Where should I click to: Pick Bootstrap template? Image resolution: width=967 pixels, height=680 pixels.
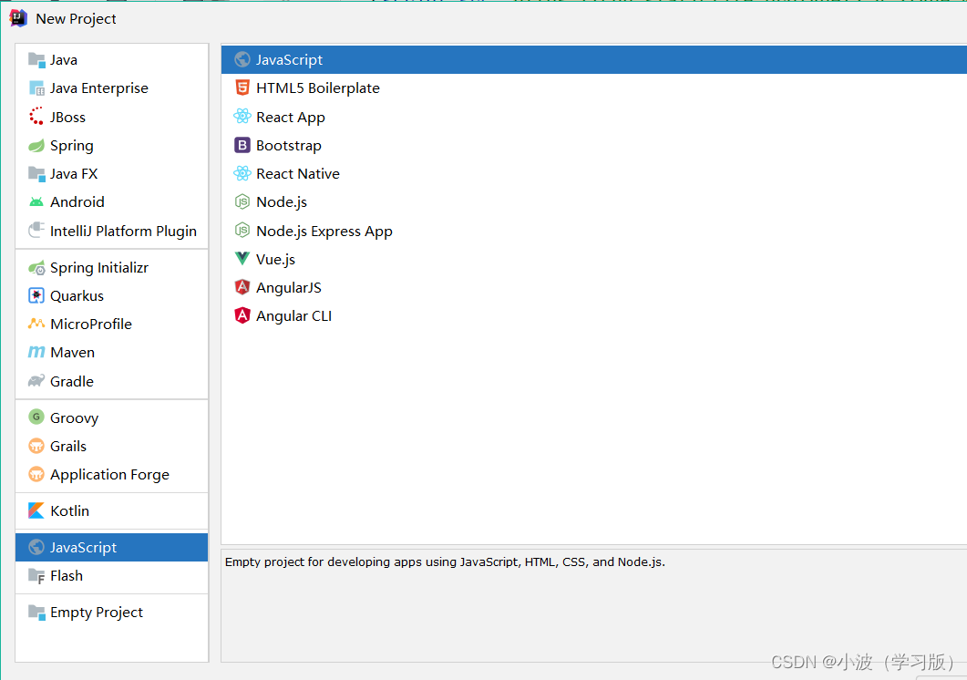[x=289, y=146]
